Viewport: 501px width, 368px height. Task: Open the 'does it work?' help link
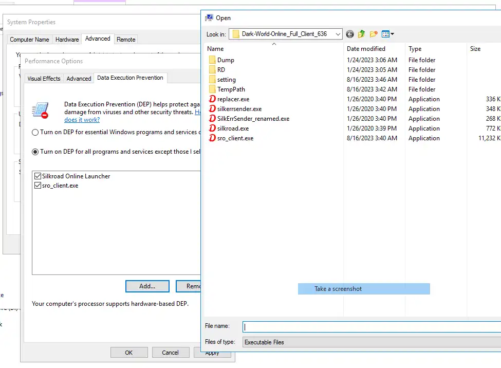point(82,120)
